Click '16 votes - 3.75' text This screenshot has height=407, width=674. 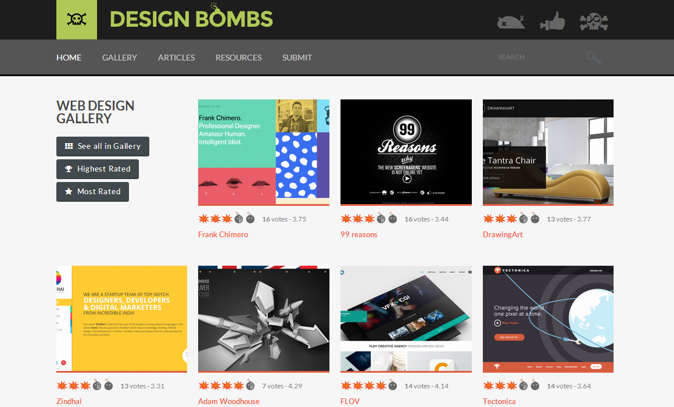284,219
